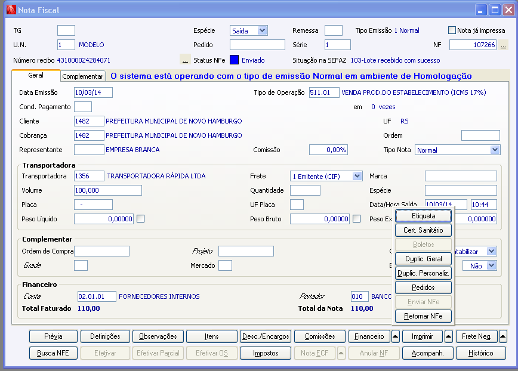The width and height of the screenshot is (518, 371).
Task: Click arrow button beside Imprimir
Action: coord(449,336)
